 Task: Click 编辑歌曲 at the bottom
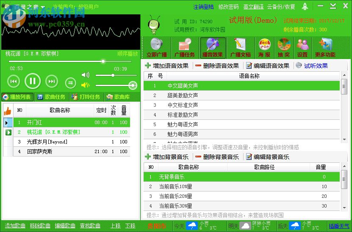click(x=65, y=226)
